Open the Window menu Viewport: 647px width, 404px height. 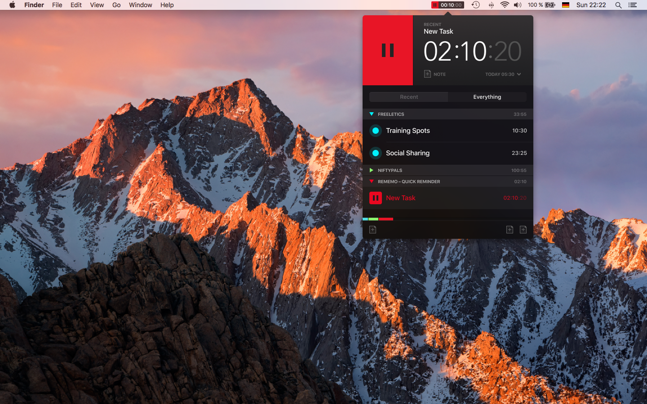[x=141, y=5]
